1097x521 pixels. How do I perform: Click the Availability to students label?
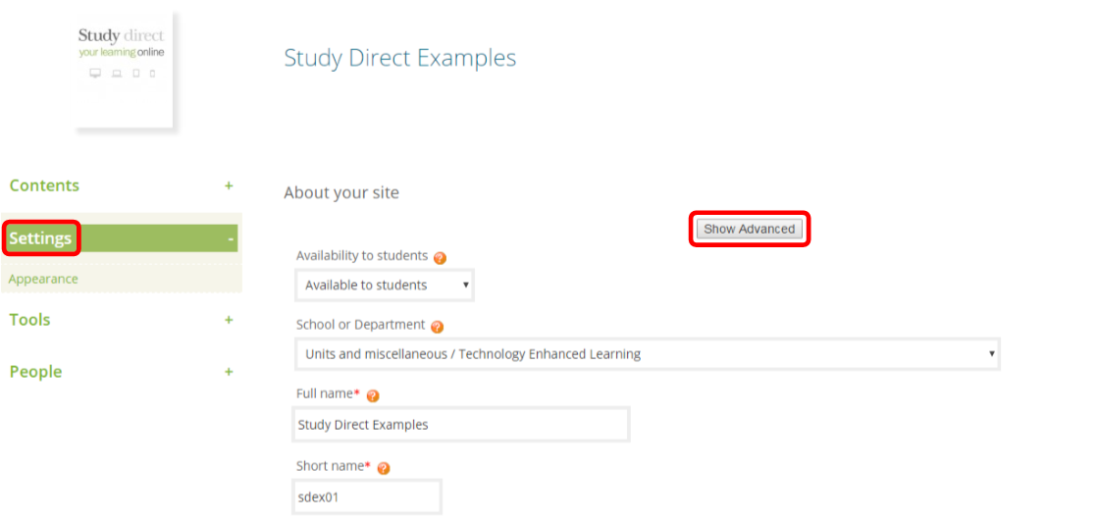[x=362, y=256]
